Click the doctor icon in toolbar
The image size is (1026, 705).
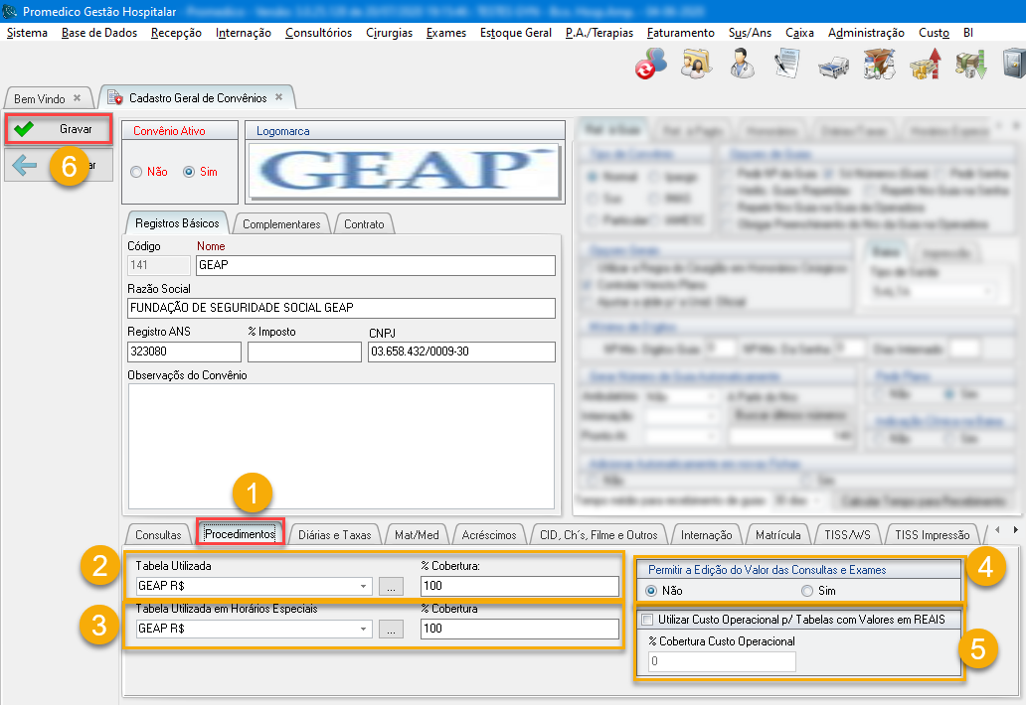click(x=741, y=65)
